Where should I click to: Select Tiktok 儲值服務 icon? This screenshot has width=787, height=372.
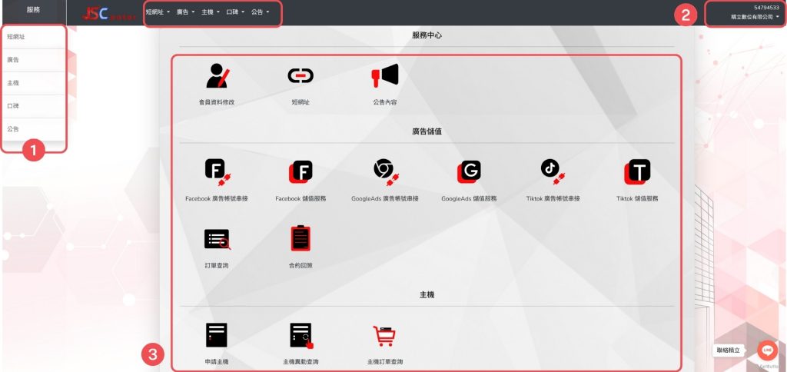point(637,172)
